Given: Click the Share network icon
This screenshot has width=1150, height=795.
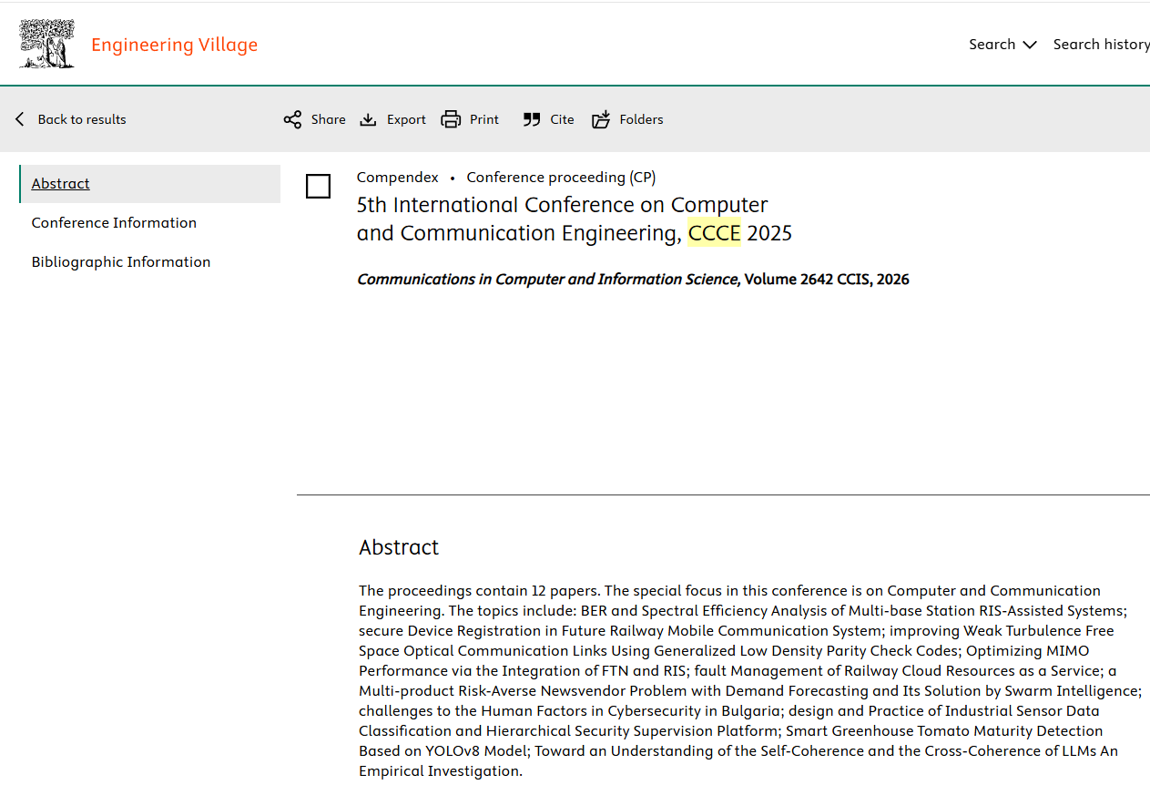Looking at the screenshot, I should [x=292, y=119].
